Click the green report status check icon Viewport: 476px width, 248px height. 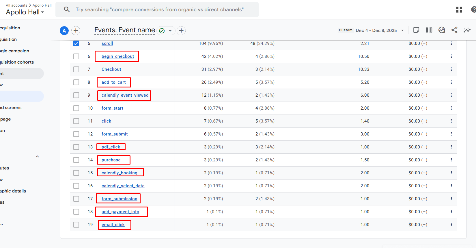pos(162,31)
